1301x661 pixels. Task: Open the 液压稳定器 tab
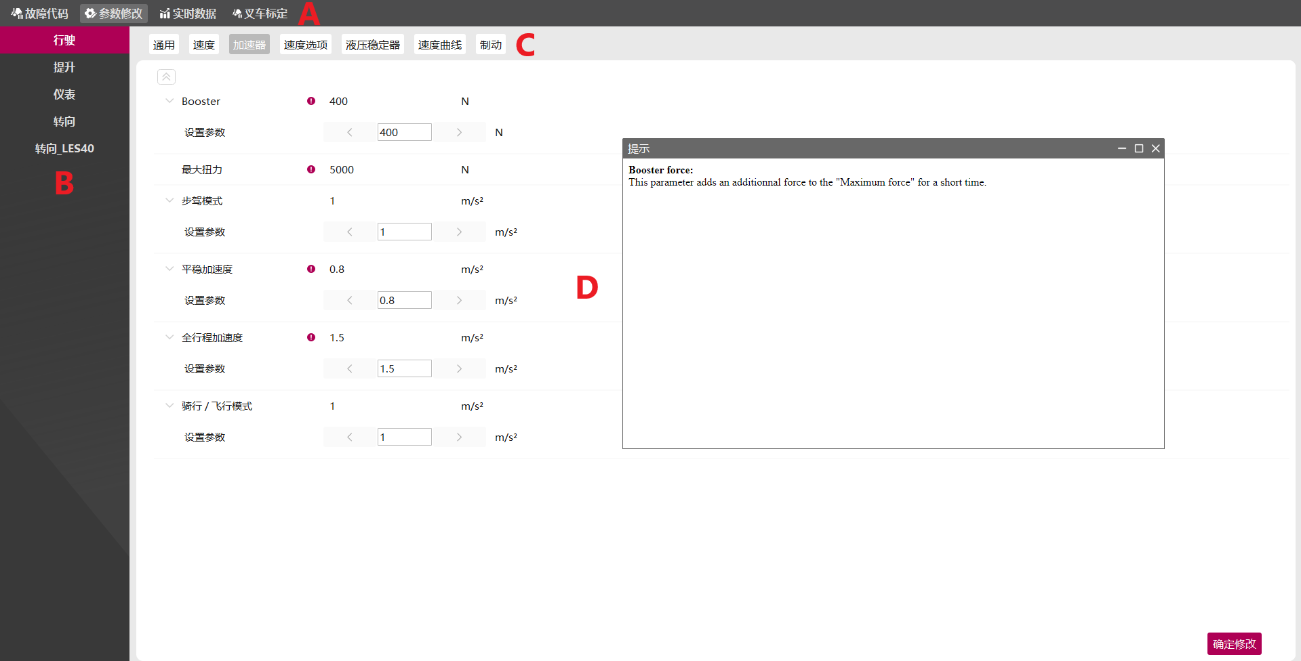coord(372,45)
